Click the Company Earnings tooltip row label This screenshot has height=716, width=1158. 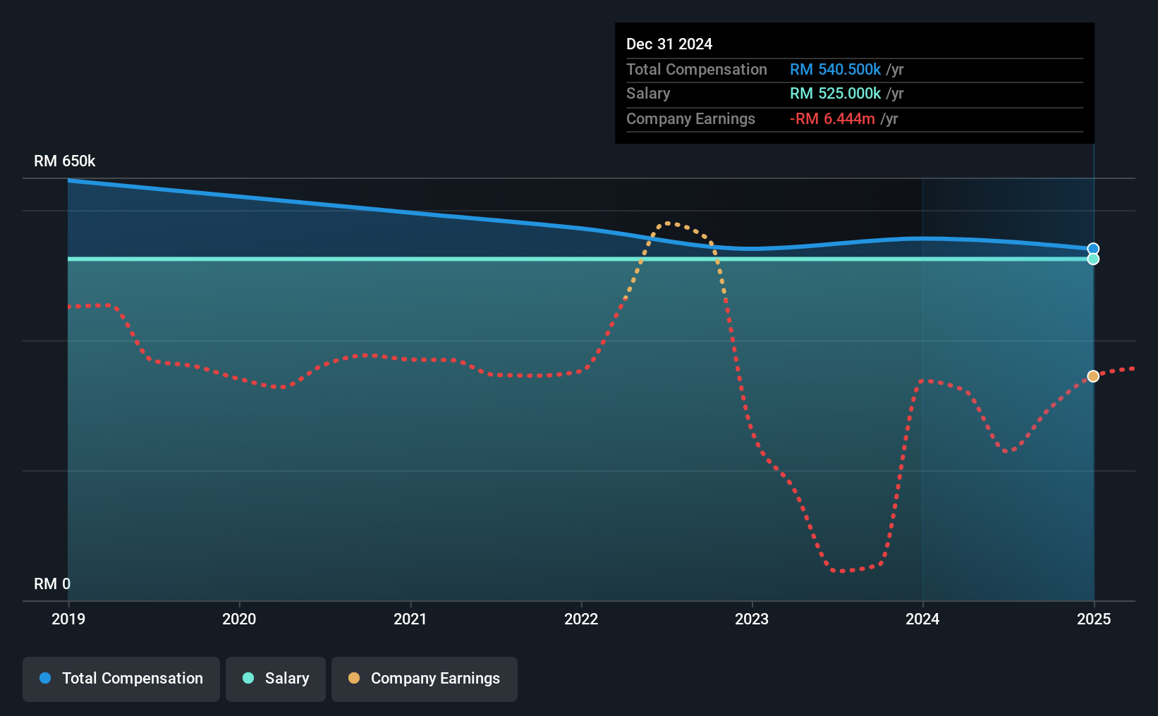point(690,118)
